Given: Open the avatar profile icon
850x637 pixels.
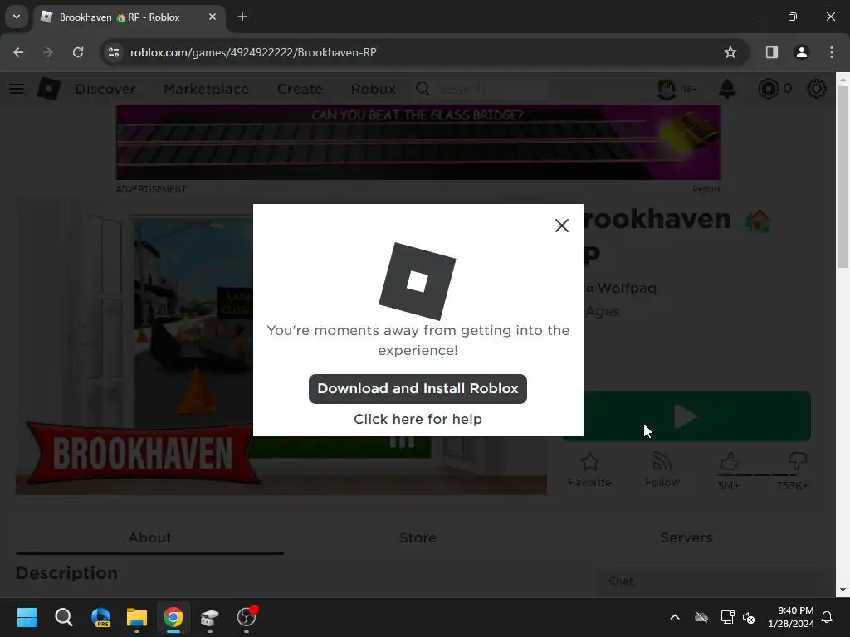Looking at the screenshot, I should [x=667, y=89].
